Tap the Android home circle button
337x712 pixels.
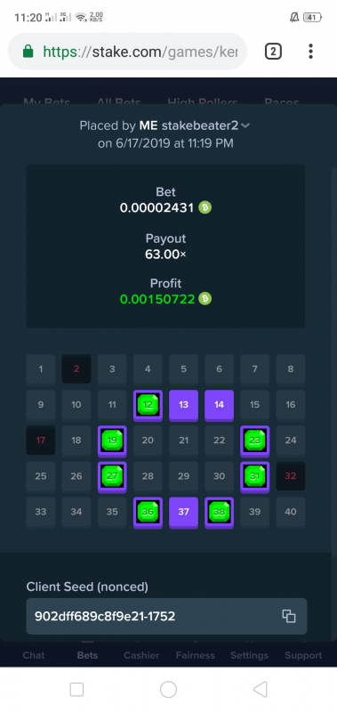[168, 689]
